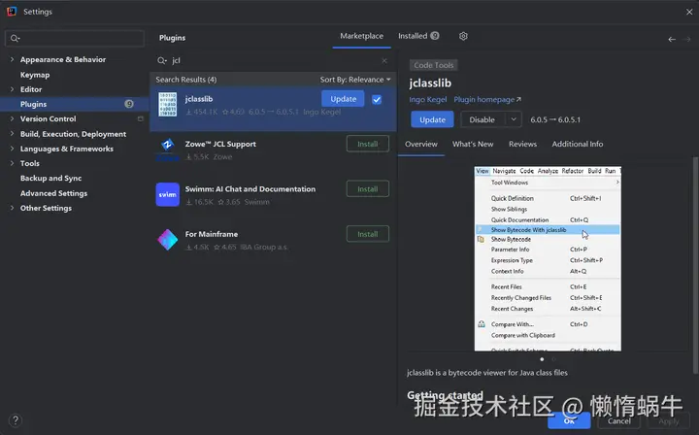The height and width of the screenshot is (435, 699).
Task: Expand the Other Settings node
Action: pyautogui.click(x=12, y=208)
